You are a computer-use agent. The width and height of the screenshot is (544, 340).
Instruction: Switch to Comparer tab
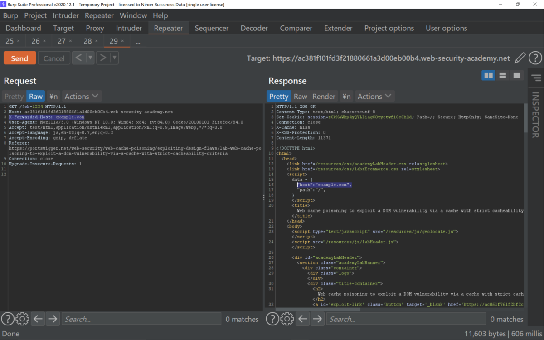[296, 28]
